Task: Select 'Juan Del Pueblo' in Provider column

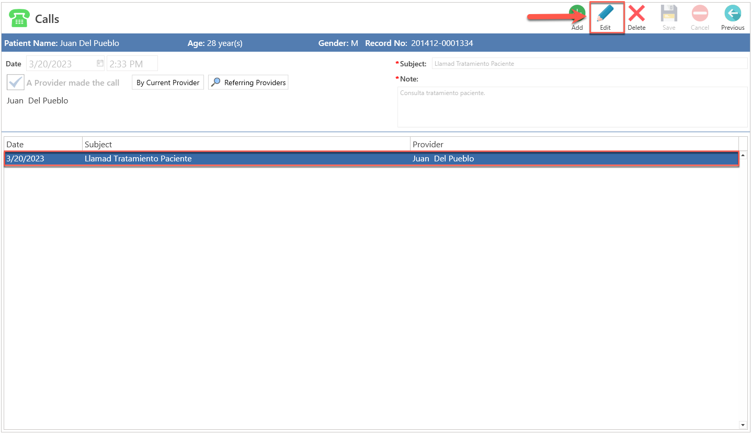Action: click(443, 159)
